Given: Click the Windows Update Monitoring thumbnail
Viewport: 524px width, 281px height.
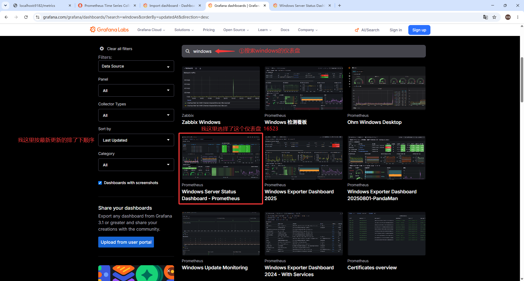Looking at the screenshot, I should pyautogui.click(x=221, y=234).
